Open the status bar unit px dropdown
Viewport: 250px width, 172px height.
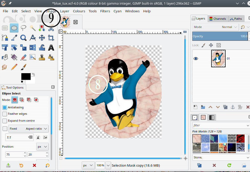88,165
